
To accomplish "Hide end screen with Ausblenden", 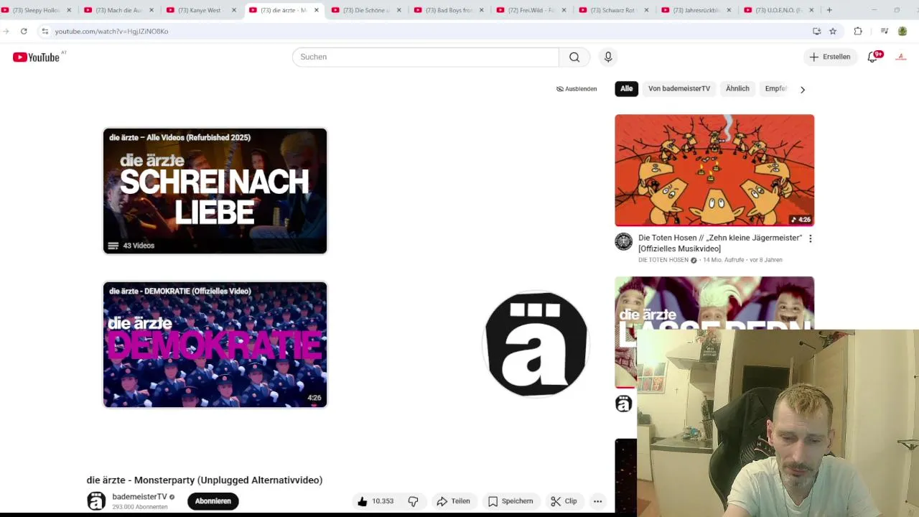I will pyautogui.click(x=577, y=89).
